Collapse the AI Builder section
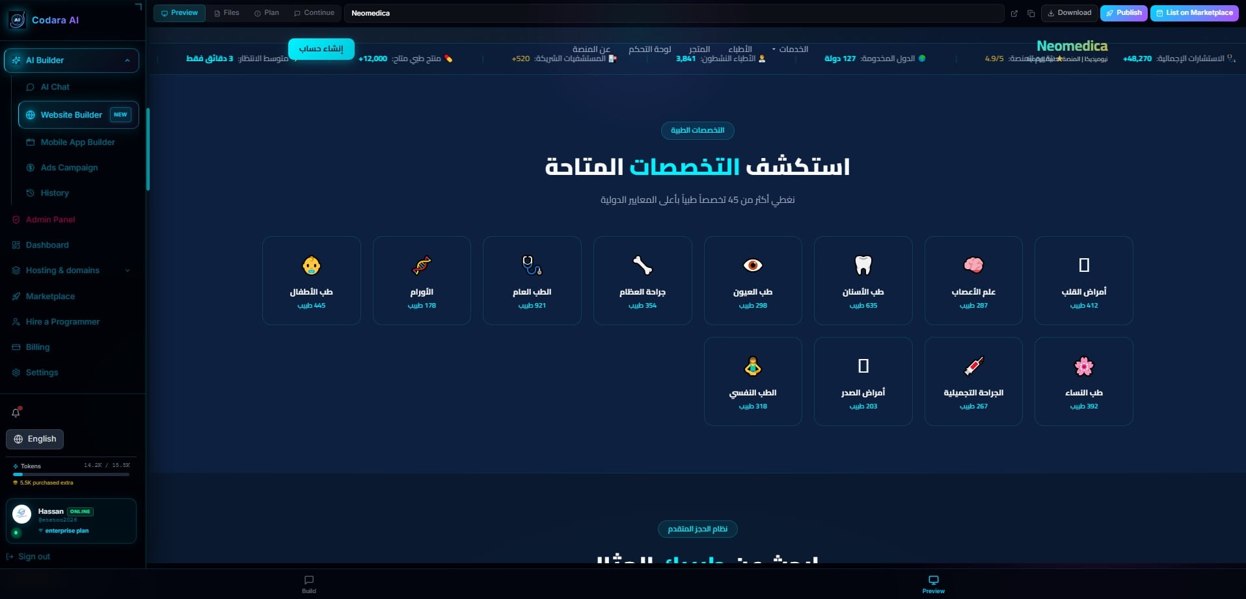This screenshot has width=1246, height=599. (127, 60)
